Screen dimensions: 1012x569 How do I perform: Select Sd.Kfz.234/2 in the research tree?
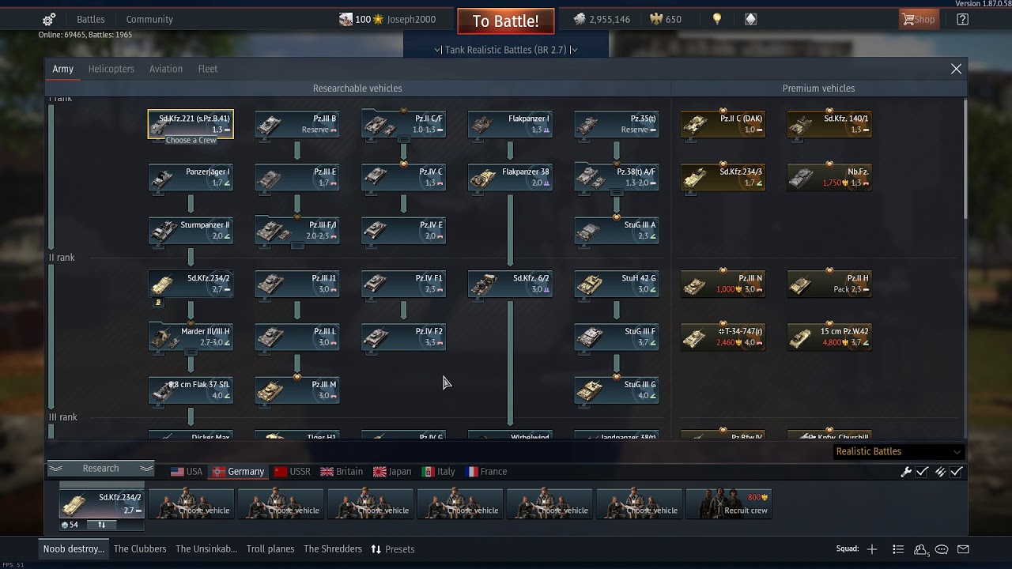(x=191, y=284)
